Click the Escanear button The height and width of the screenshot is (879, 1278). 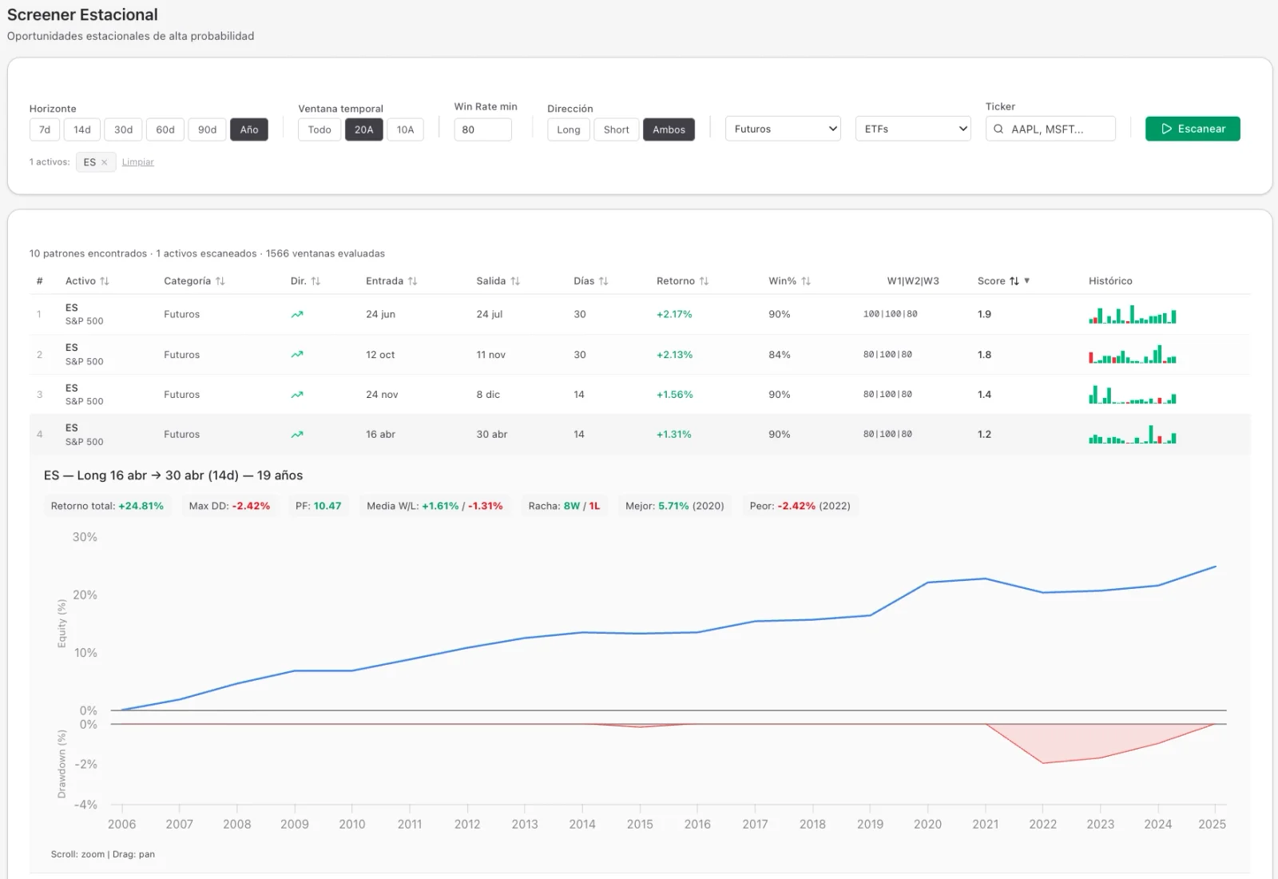pos(1193,129)
